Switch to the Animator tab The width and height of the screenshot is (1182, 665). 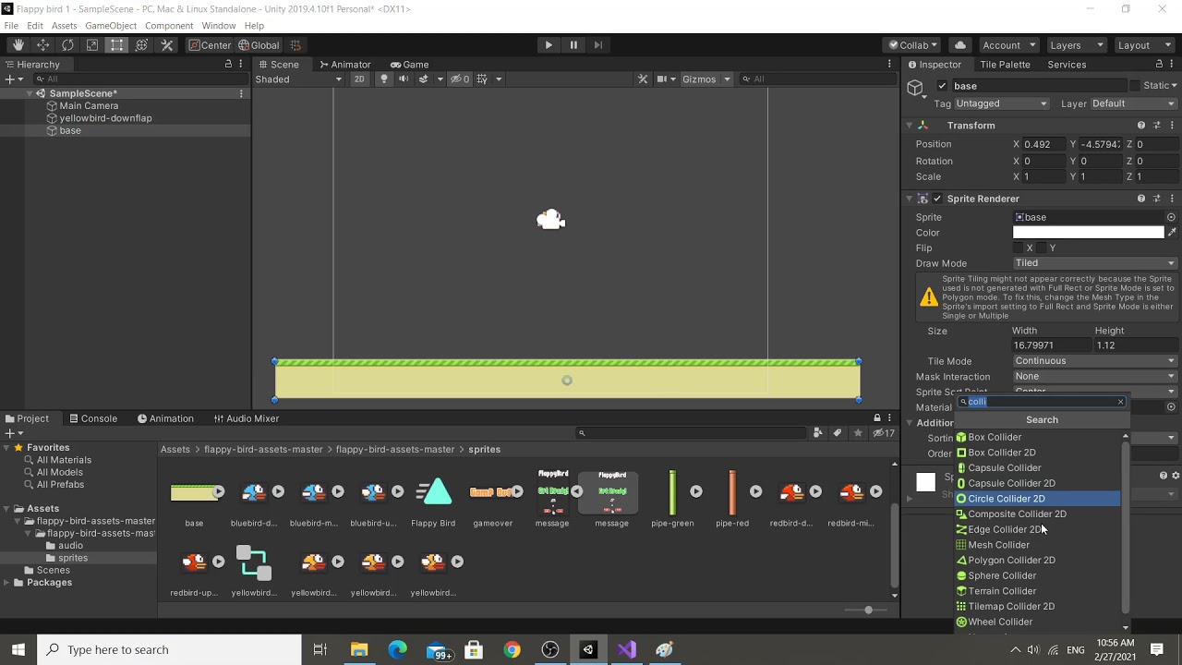344,65
